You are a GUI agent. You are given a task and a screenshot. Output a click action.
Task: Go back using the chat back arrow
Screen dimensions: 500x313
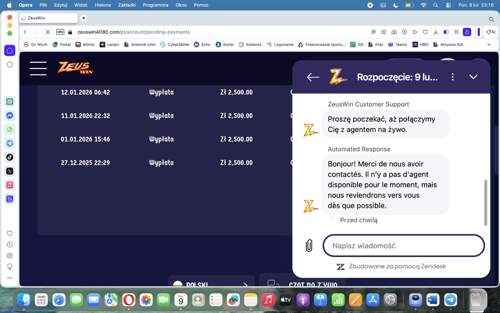[313, 77]
